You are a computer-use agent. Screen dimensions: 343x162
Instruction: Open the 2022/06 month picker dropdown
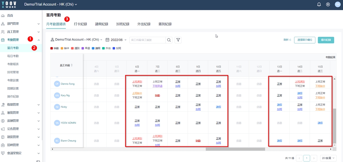coord(116,40)
